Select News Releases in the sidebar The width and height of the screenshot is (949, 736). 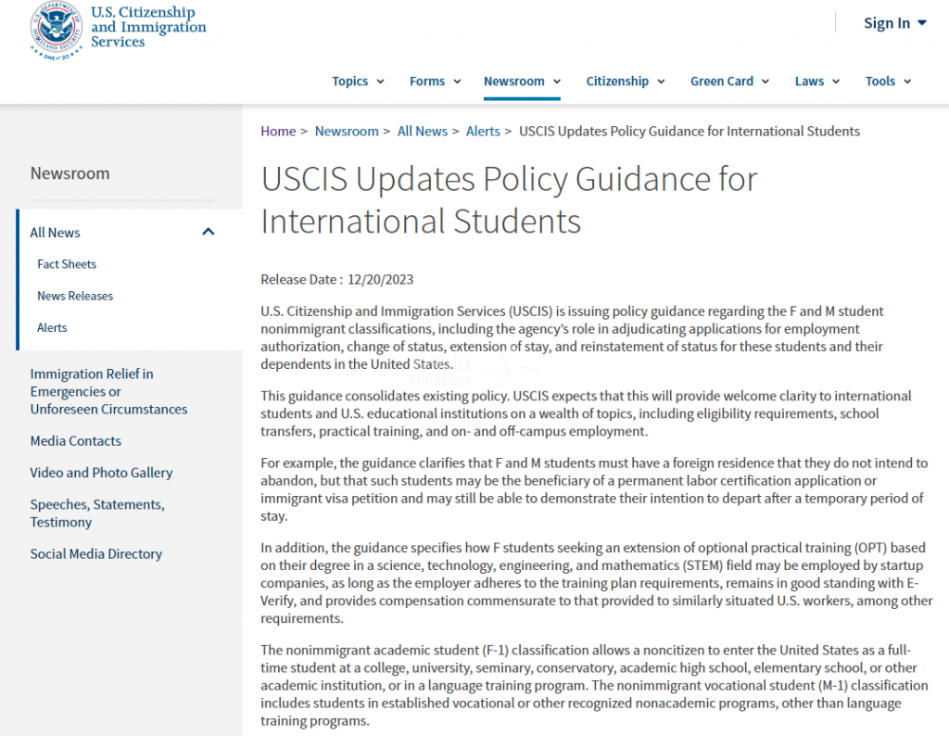click(75, 296)
